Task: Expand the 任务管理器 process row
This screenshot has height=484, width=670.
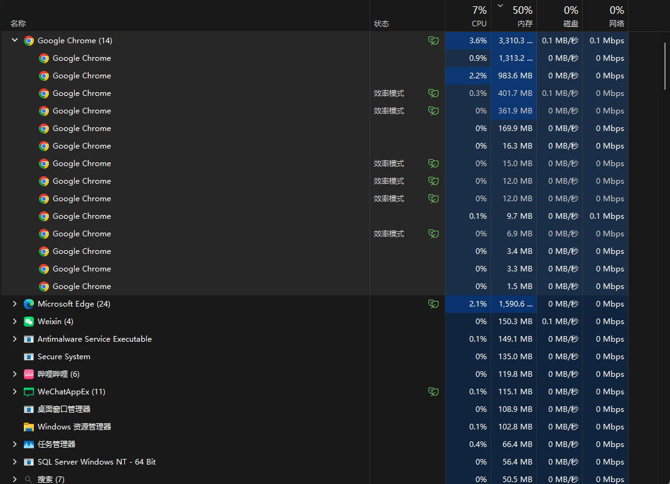Action: pos(14,445)
